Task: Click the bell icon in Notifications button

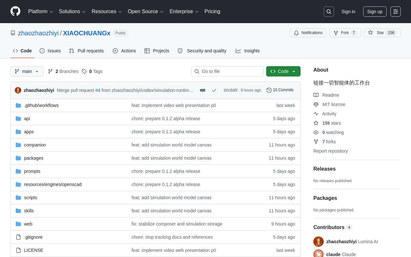Action: point(296,33)
